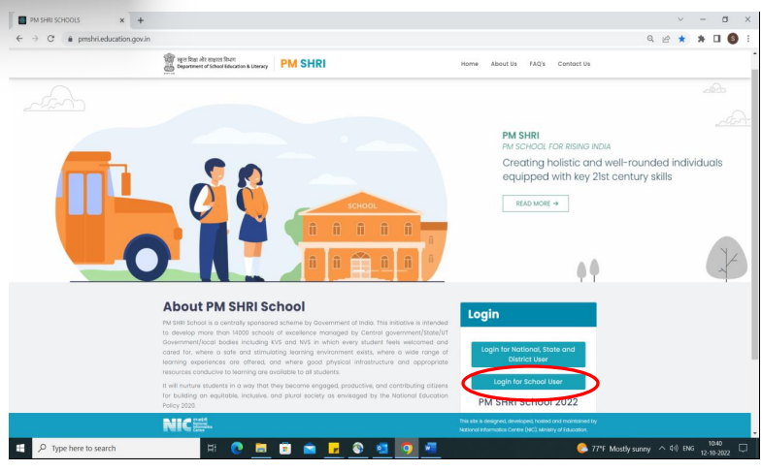Open the About Us menu item
Screen dimensions: 762x471
tap(504, 64)
